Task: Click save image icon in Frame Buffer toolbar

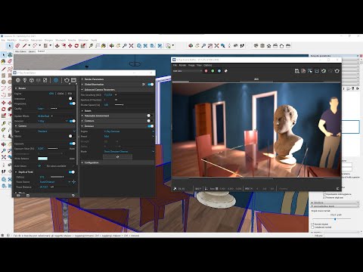Action: tap(297, 71)
